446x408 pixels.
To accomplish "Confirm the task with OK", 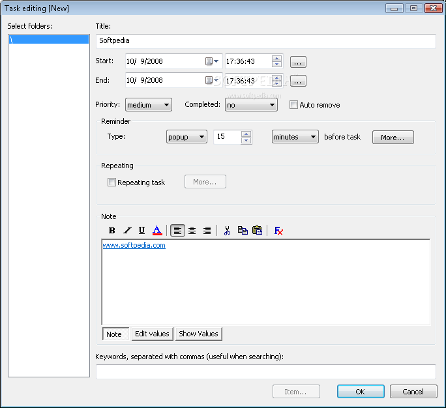I will coord(361,392).
